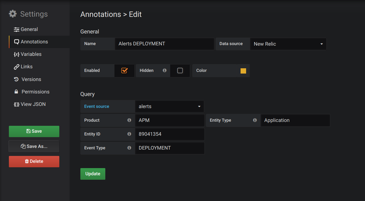Click the Name field Alerts DEPLOYMENT
365x201 pixels.
pos(165,44)
